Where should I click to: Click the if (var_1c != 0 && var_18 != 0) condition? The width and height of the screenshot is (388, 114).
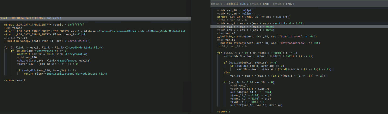click(x=249, y=82)
